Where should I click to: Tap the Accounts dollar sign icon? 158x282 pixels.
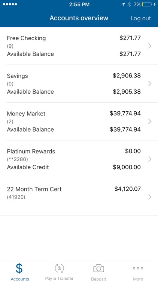point(19,268)
